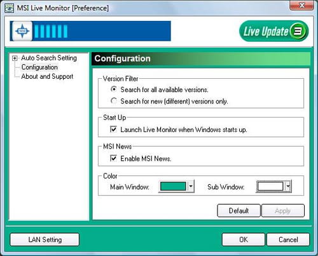Select Search for all available versions
318x256 pixels.
(114, 89)
